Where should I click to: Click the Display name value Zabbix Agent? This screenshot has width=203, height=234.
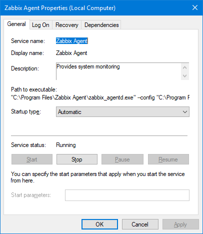pos(71,53)
